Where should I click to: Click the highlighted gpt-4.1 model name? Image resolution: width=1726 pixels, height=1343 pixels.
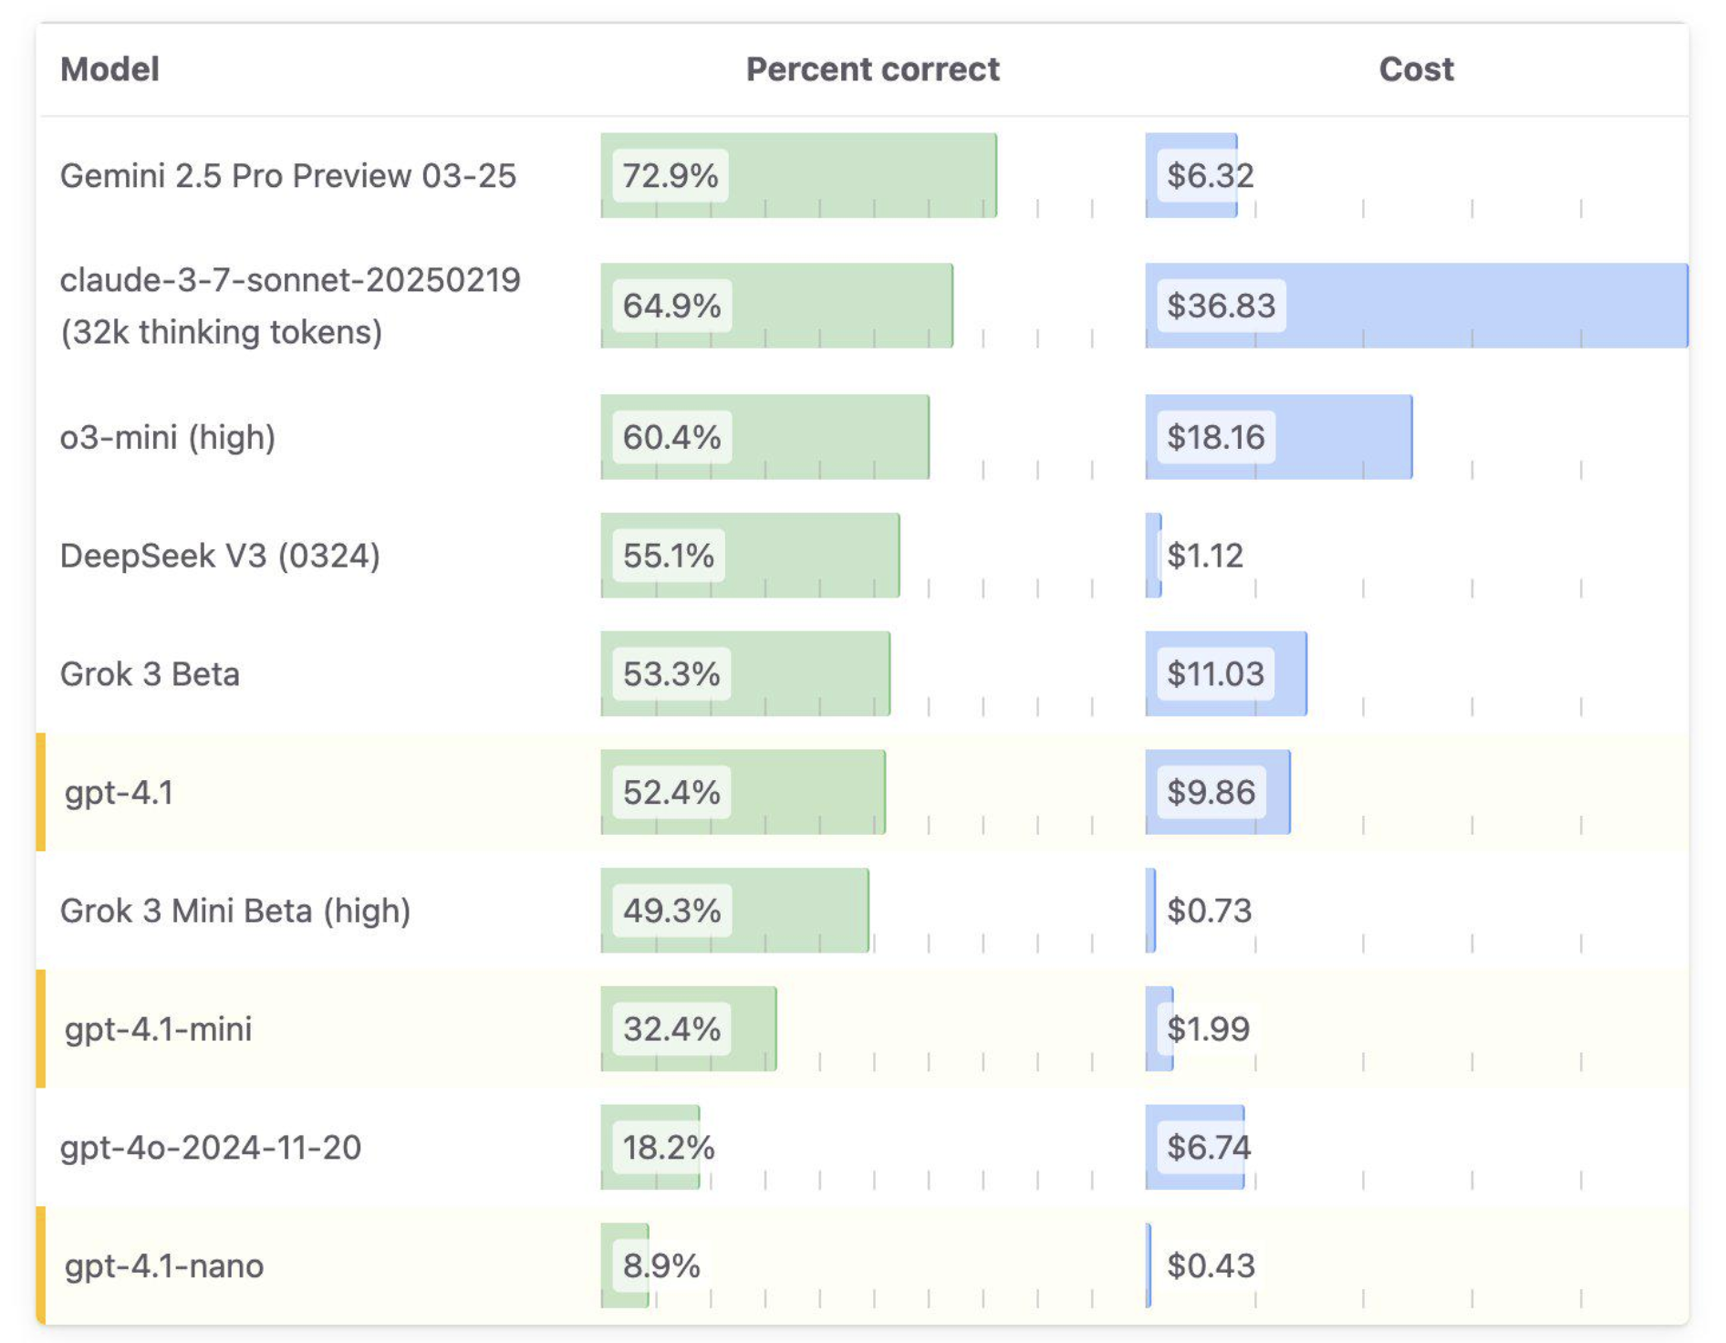click(x=119, y=792)
